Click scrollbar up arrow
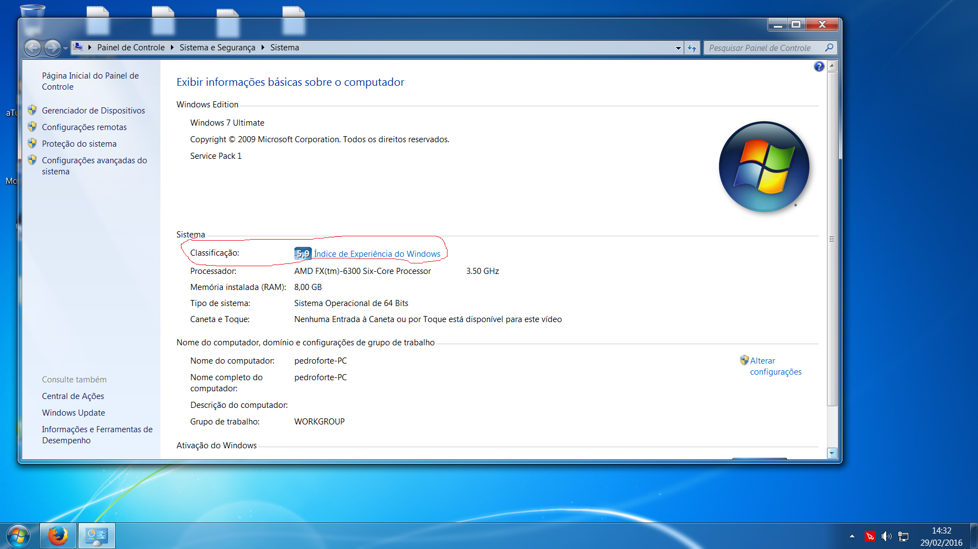 tap(832, 66)
